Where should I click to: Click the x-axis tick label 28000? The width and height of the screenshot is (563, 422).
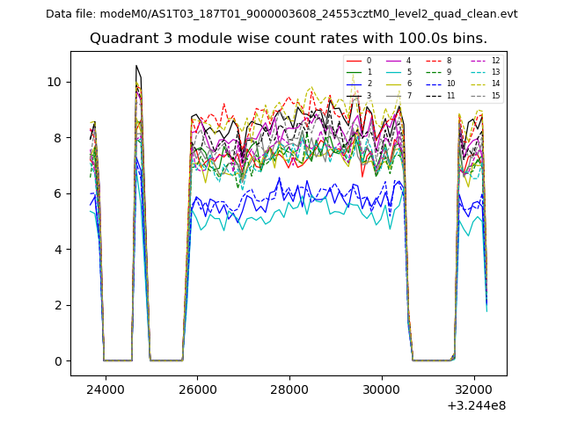[289, 388]
